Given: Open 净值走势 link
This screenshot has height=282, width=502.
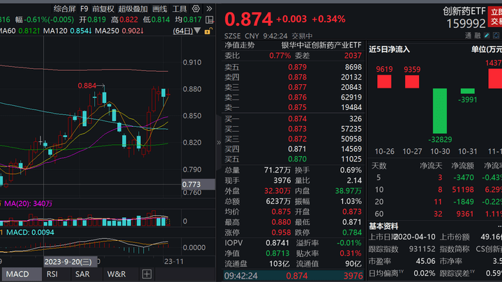Looking at the screenshot, I should (239, 45).
